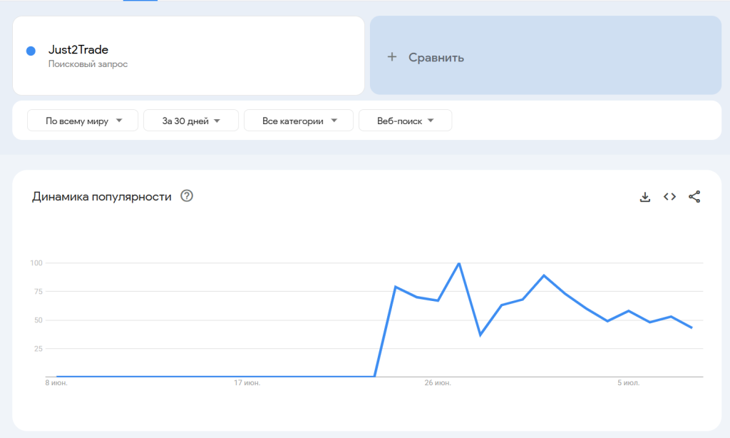Click the plus icon in compare box
The image size is (730, 438).
pos(391,57)
